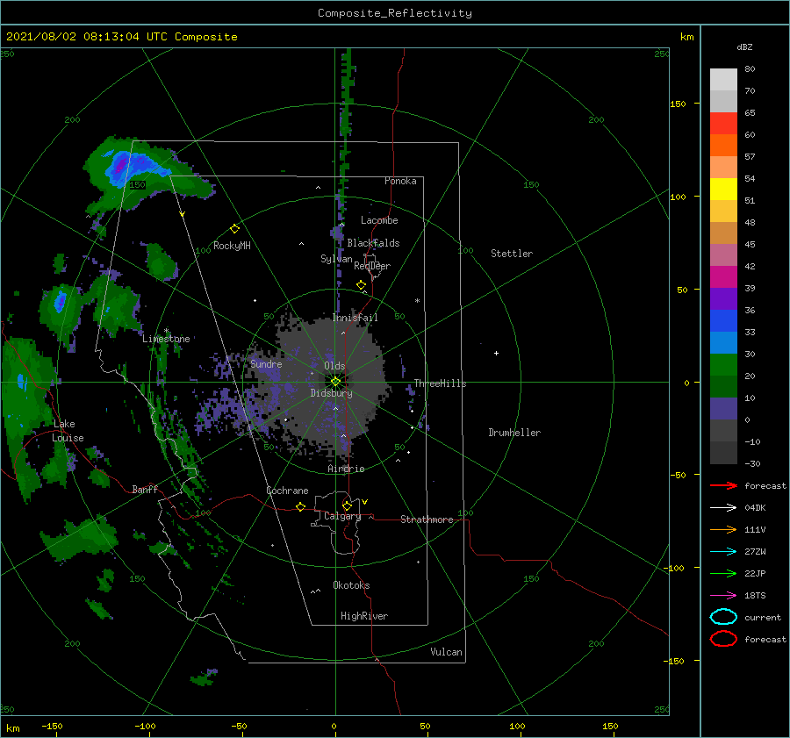Pick the magenta 42-39 dBZ swatch
The height and width of the screenshot is (738, 790).
pos(723,277)
